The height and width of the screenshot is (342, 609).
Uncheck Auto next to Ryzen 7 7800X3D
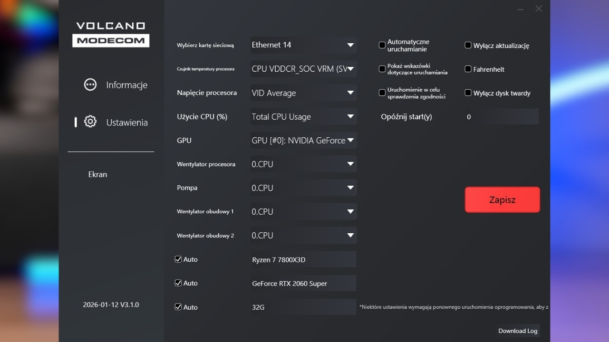tap(178, 259)
